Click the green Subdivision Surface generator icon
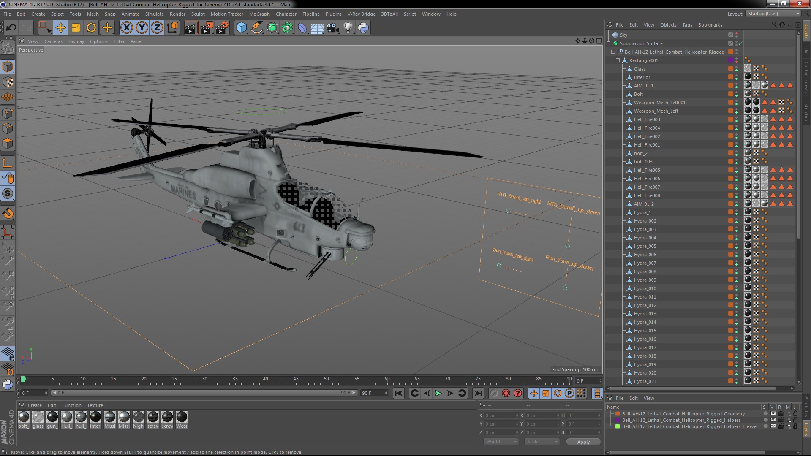 [x=272, y=28]
